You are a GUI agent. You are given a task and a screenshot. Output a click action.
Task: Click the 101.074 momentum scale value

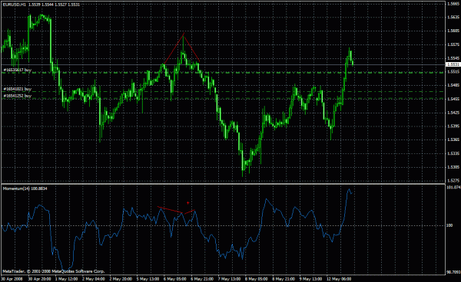[453, 187]
